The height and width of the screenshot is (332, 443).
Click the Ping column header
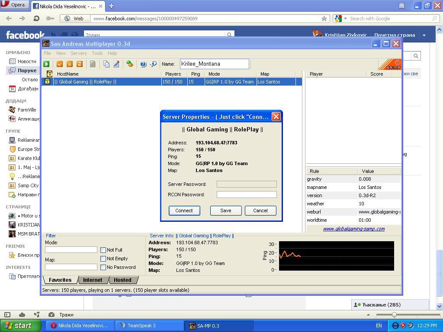196,74
